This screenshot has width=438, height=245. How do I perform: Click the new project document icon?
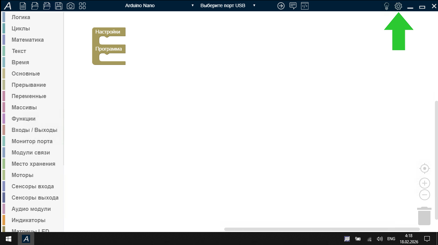pos(23,6)
